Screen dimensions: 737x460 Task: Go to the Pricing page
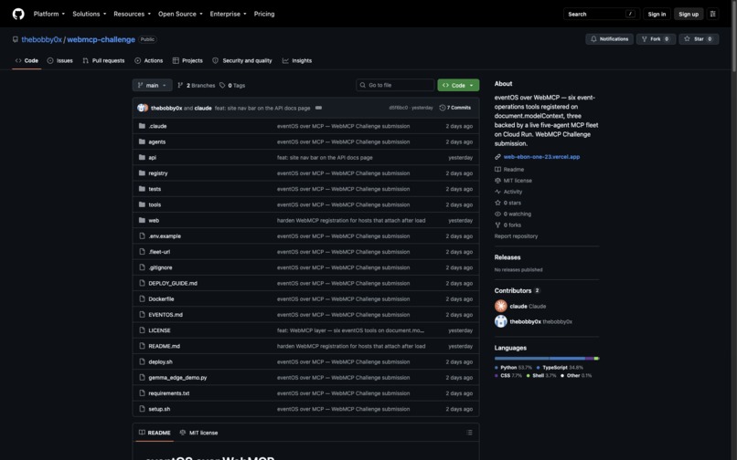pos(264,14)
